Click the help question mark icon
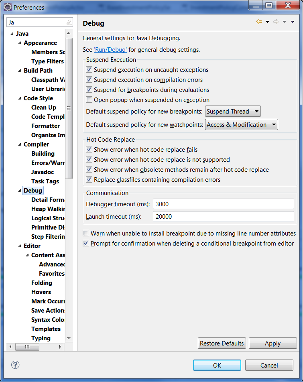This screenshot has height=382, width=303. click(15, 365)
